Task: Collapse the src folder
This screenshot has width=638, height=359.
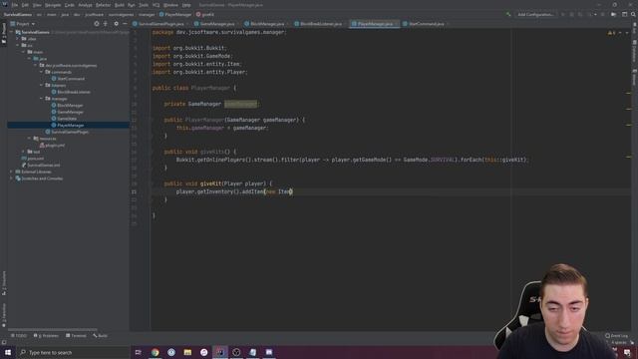Action: [x=18, y=45]
